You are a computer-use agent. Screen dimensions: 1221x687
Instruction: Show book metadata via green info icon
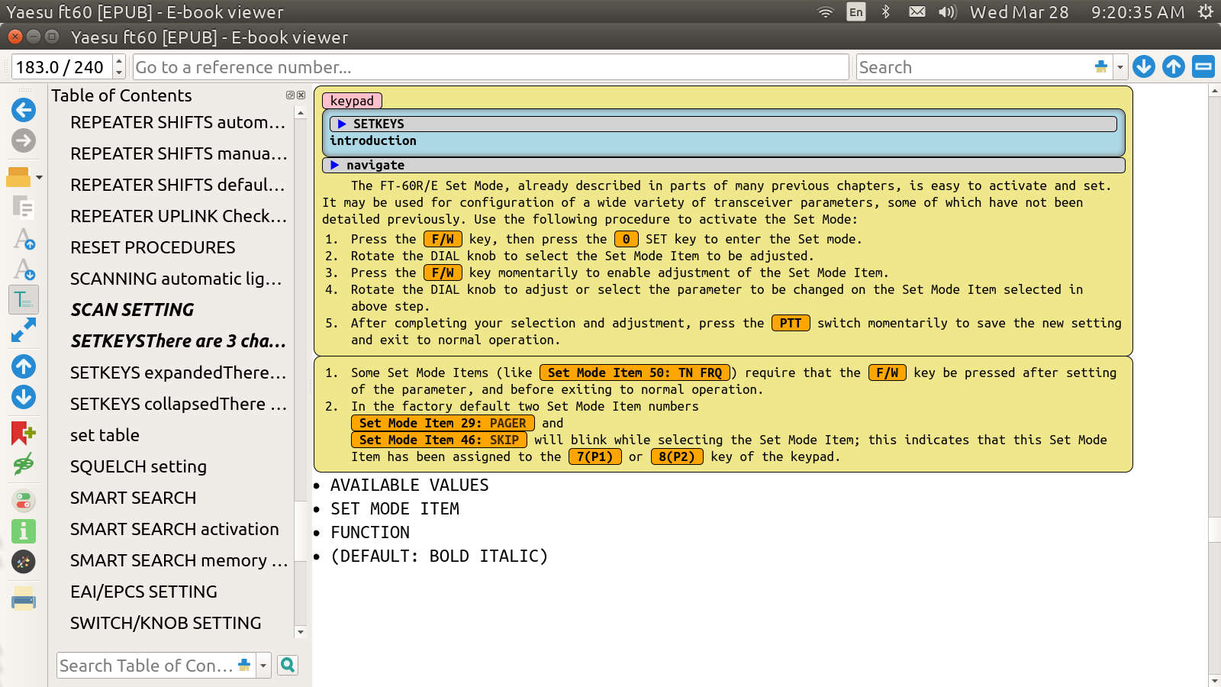[24, 531]
